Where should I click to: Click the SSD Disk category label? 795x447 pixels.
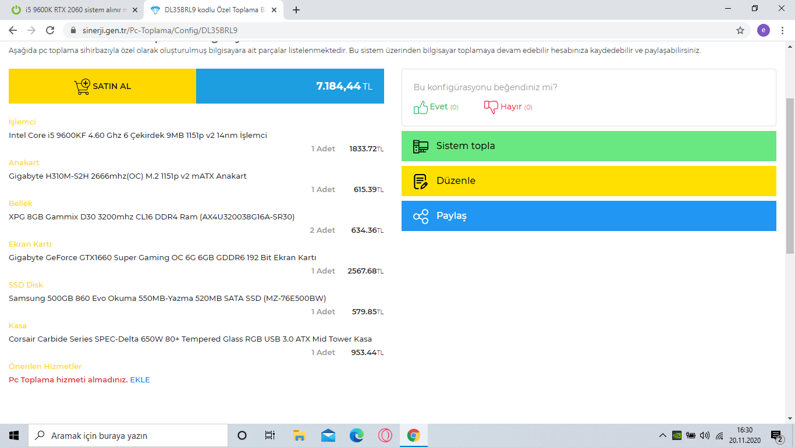pos(26,285)
